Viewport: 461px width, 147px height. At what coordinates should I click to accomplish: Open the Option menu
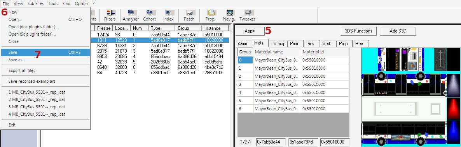[82, 3]
